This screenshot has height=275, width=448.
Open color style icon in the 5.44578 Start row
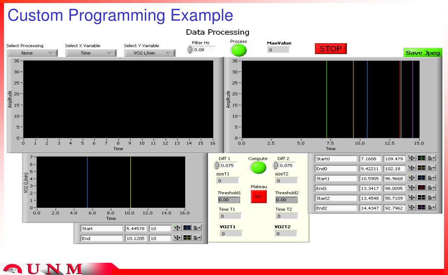tap(187, 228)
